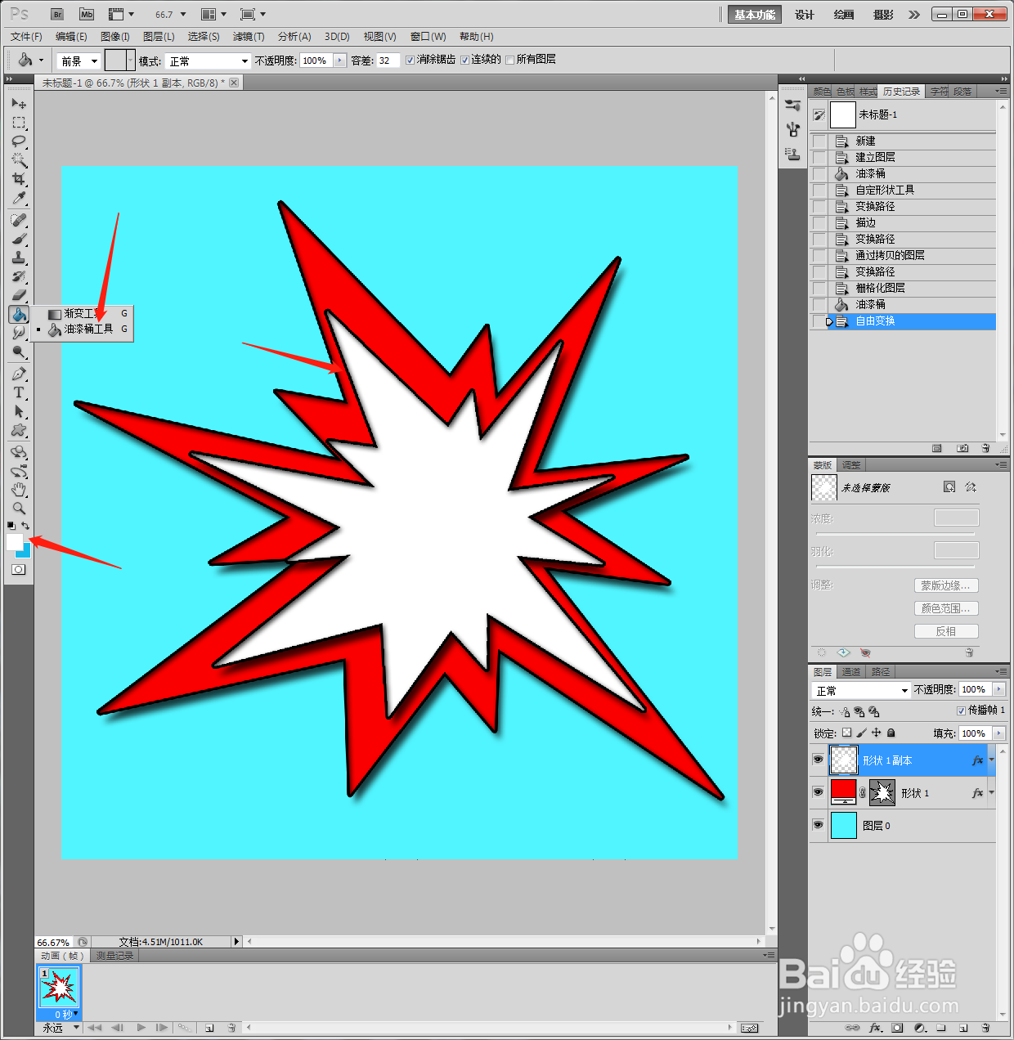Viewport: 1014px width, 1040px height.
Task: Toggle the 连续的 contiguous checkbox
Action: [464, 60]
